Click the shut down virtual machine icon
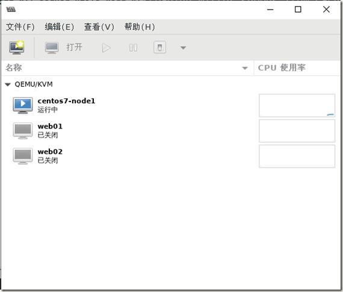 (159, 48)
